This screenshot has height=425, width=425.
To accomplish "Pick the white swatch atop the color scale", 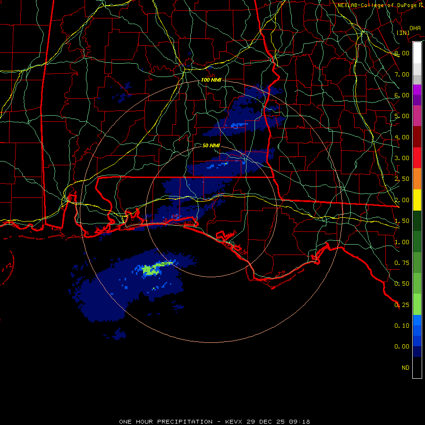I will click(417, 52).
